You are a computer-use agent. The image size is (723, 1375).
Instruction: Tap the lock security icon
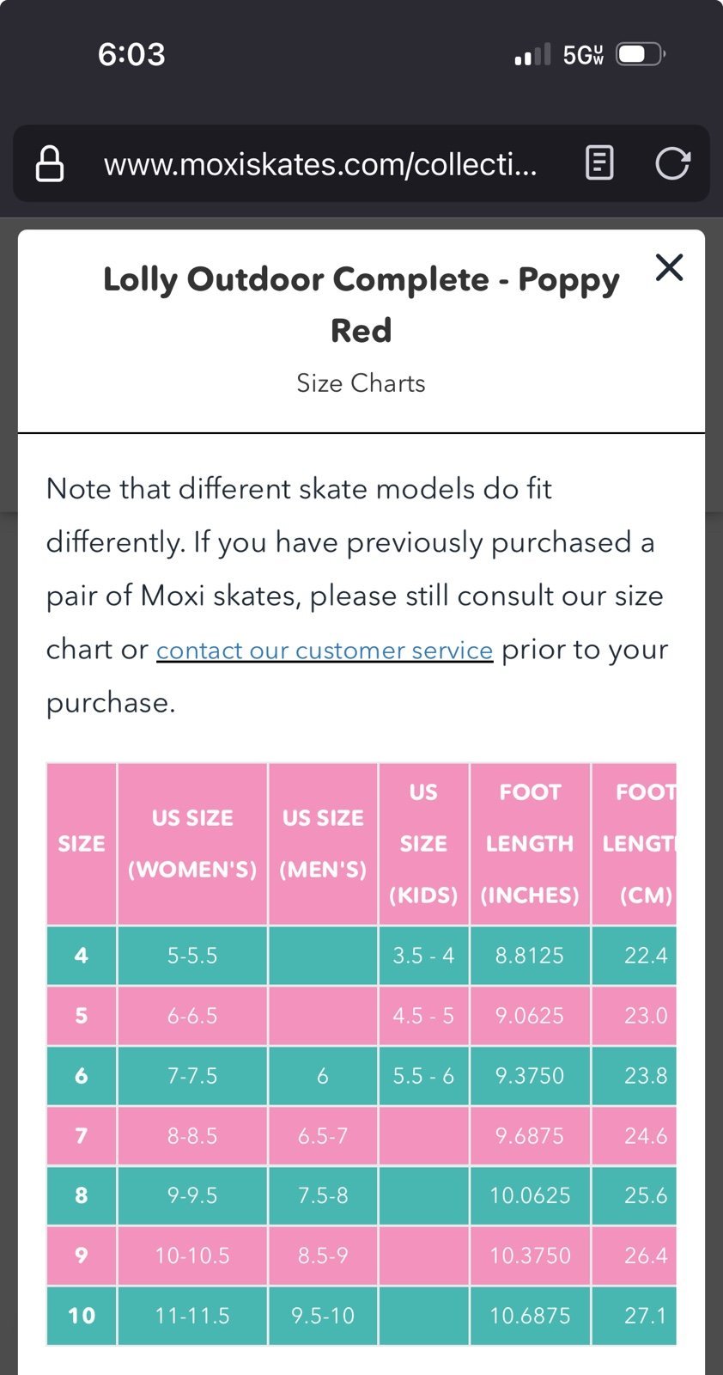click(49, 163)
